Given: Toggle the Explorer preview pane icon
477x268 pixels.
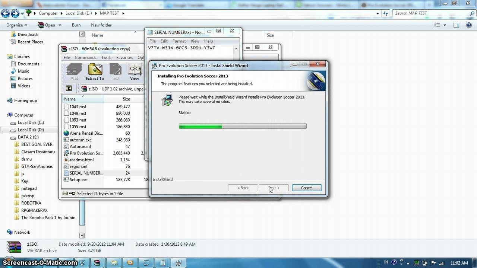Looking at the screenshot, I should coord(456,25).
